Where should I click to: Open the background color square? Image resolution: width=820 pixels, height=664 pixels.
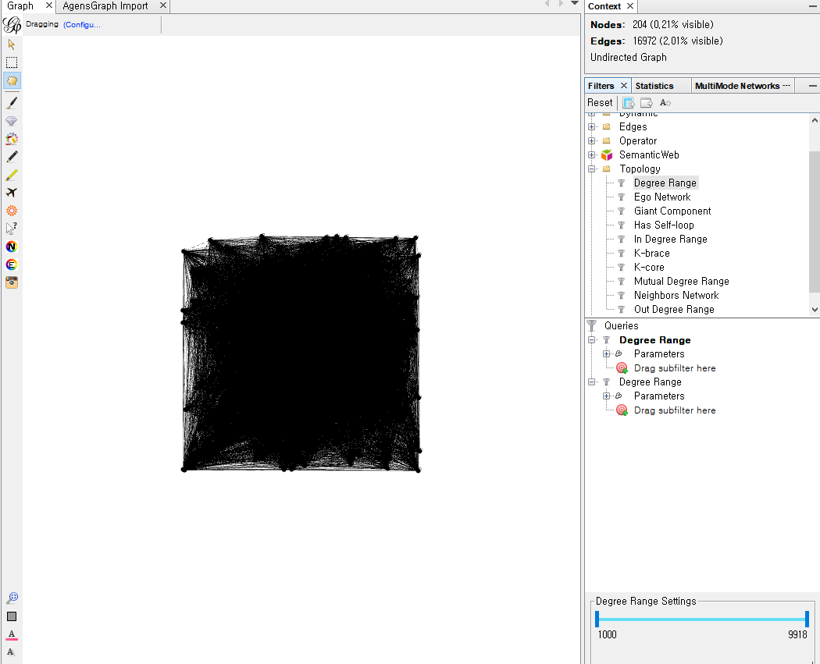pos(12,616)
